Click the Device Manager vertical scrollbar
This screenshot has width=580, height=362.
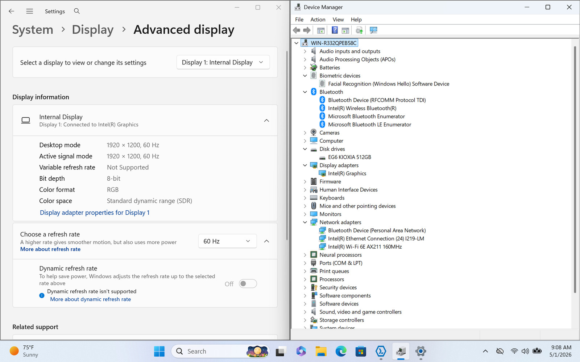coord(575,169)
